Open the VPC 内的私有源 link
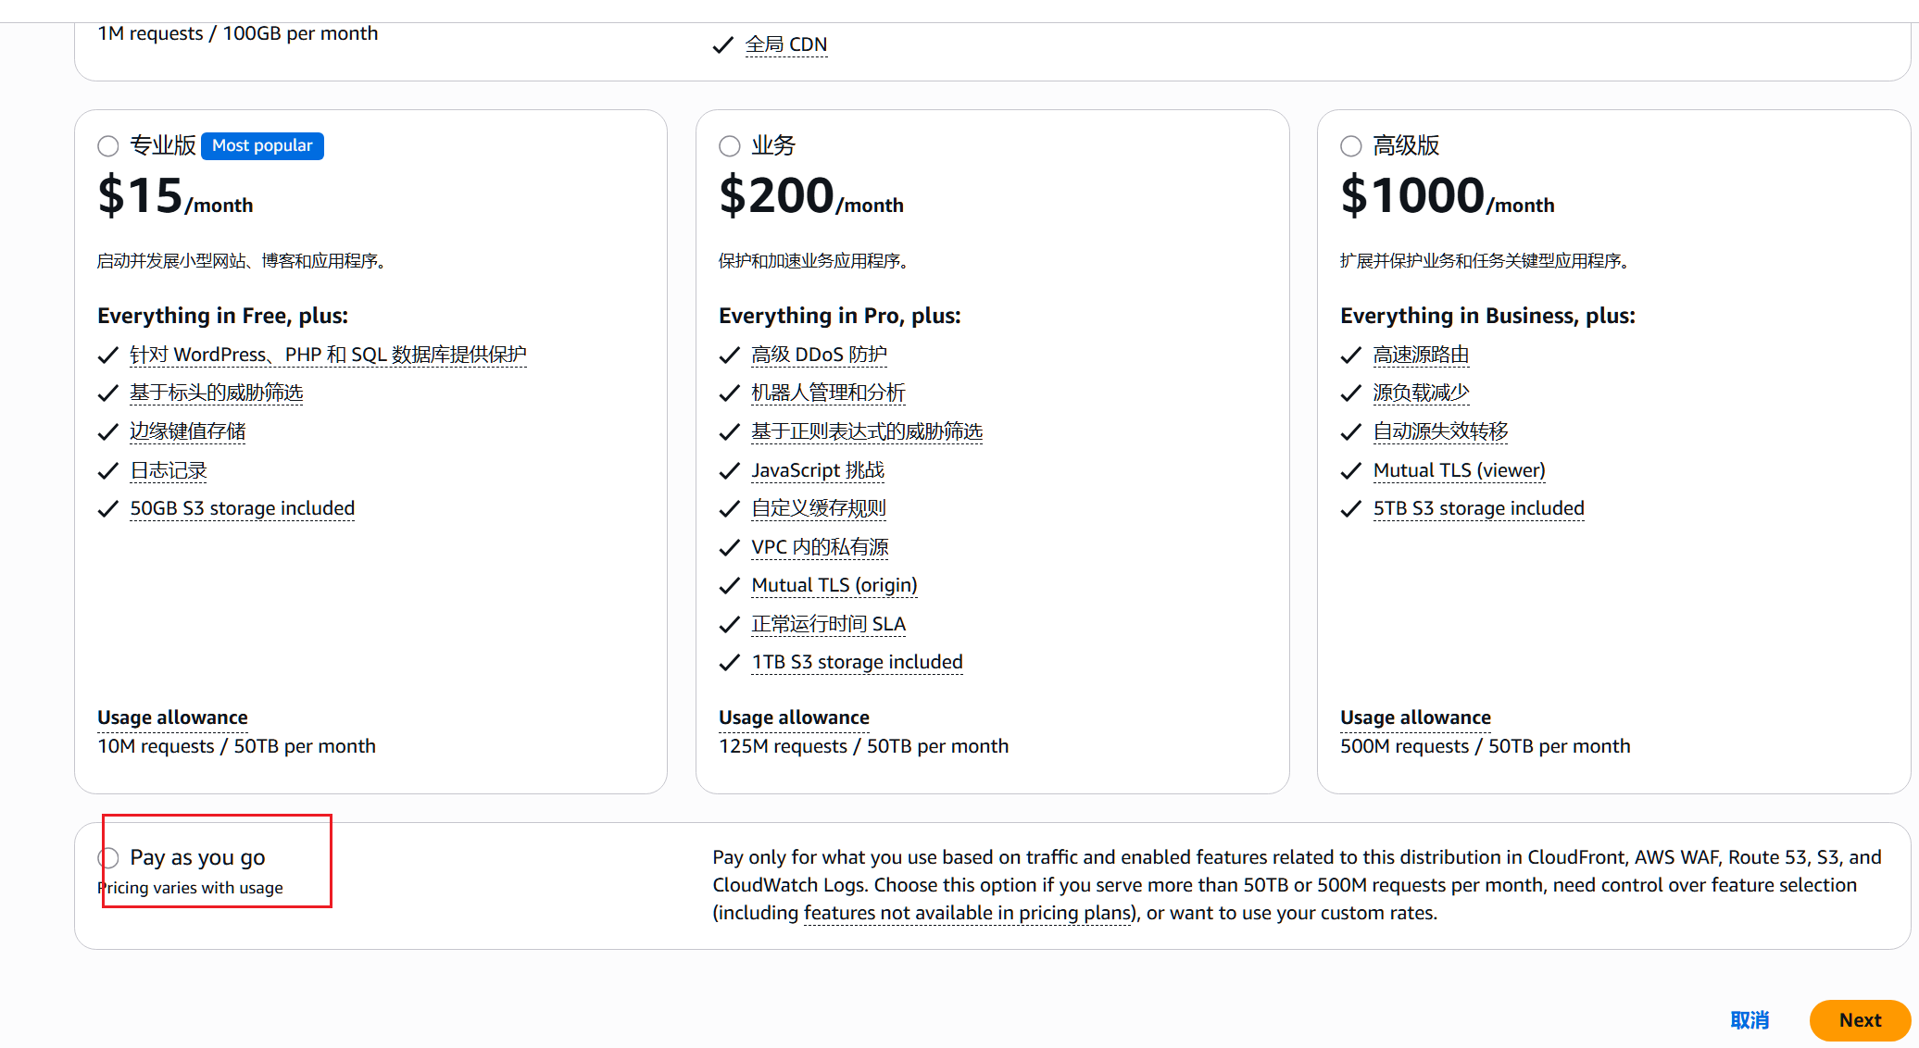 point(820,547)
